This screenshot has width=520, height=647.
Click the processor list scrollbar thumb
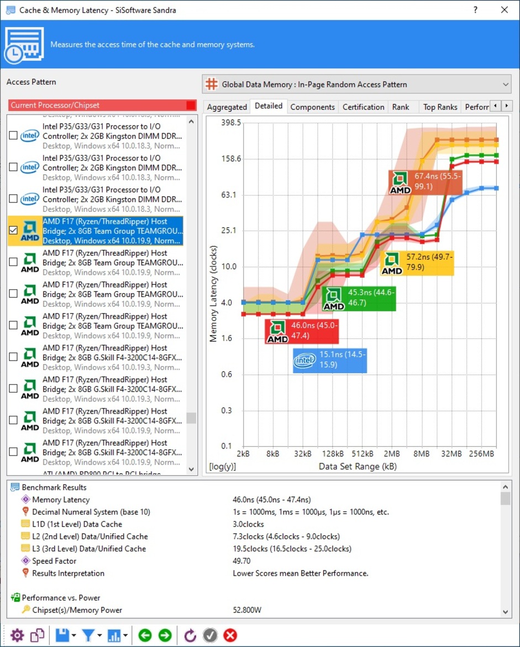click(x=191, y=418)
